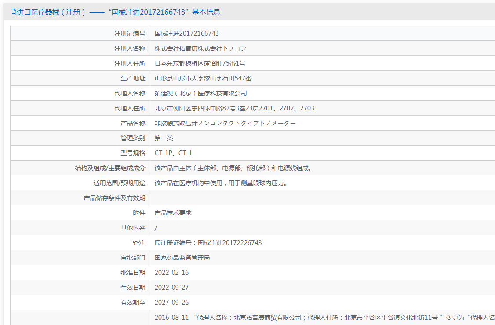Select agent name 拓佳视（北京）医疗科技有限公司
The height and width of the screenshot is (325, 495).
click(201, 94)
